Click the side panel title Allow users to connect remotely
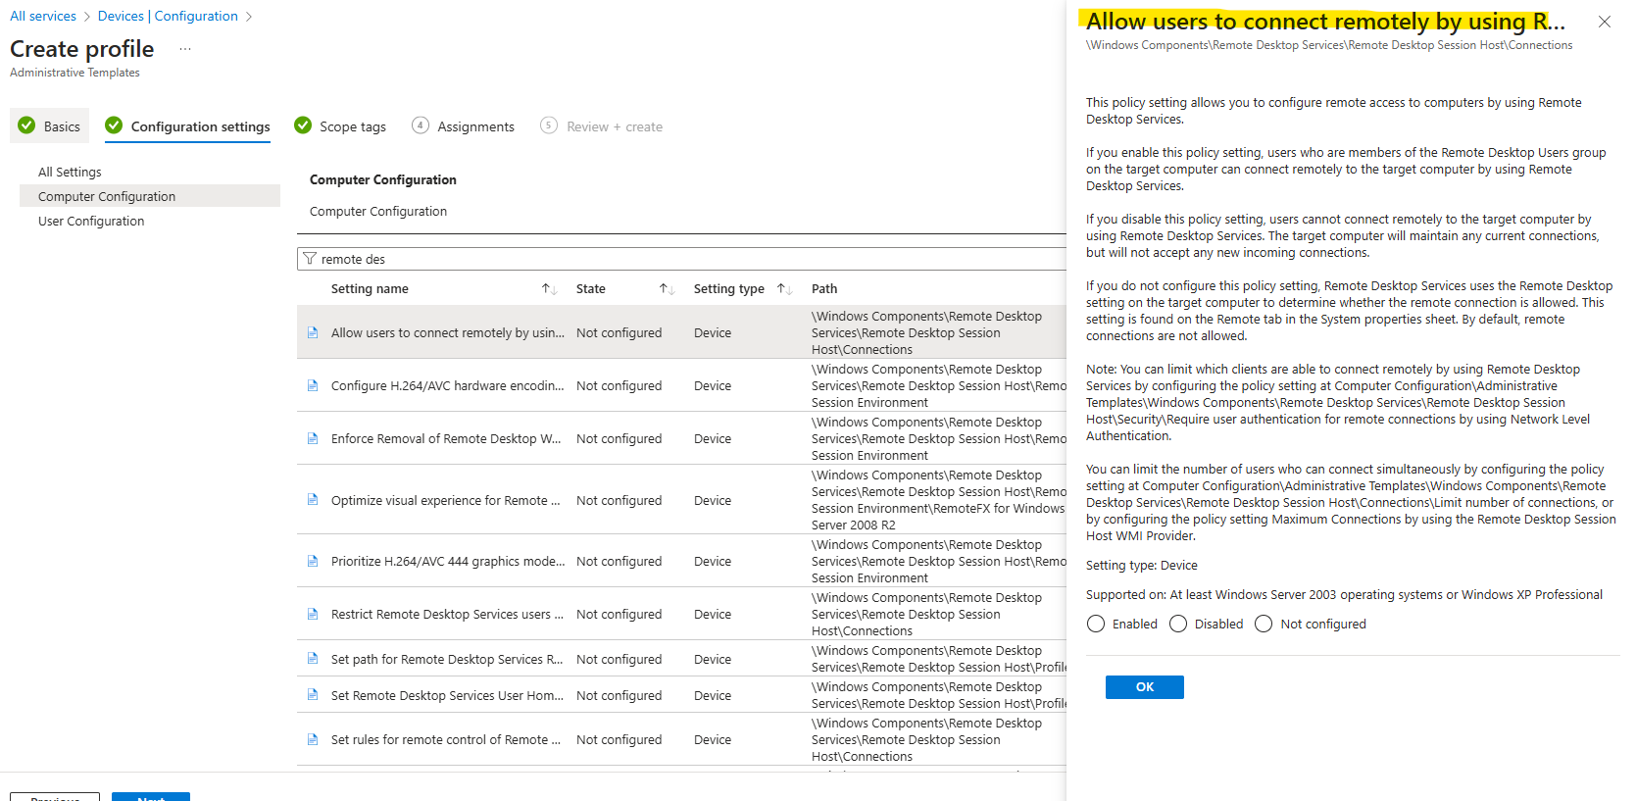The image size is (1636, 801). point(1325,22)
